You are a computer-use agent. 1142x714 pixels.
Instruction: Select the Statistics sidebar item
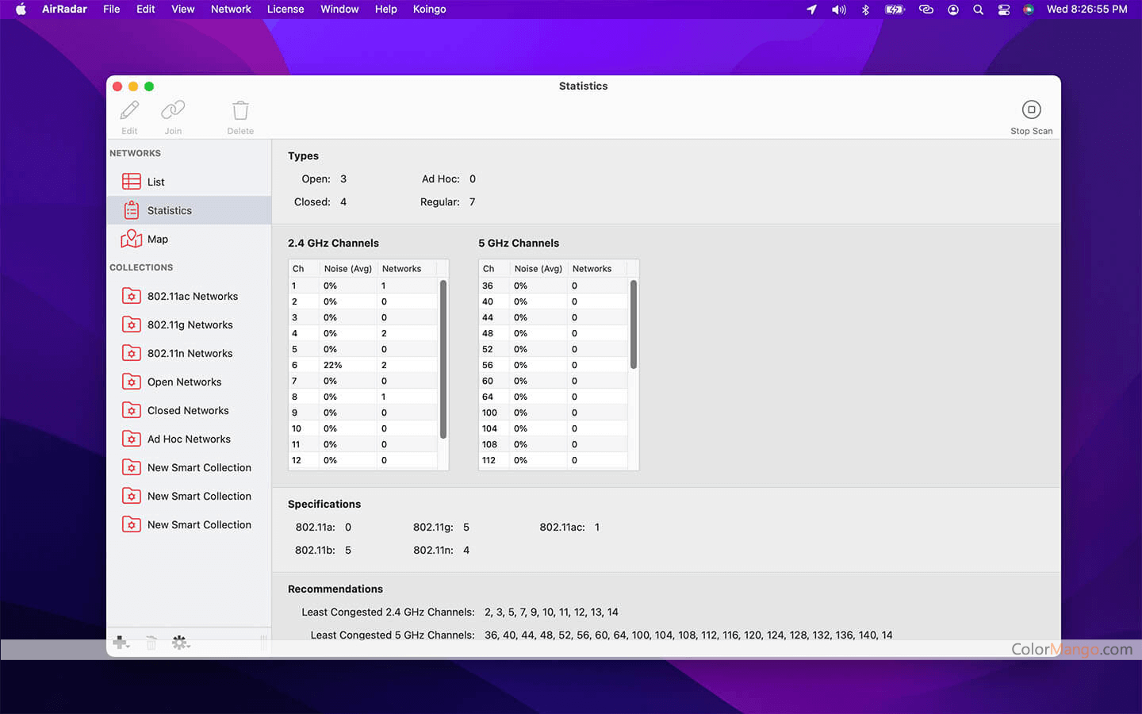point(169,210)
